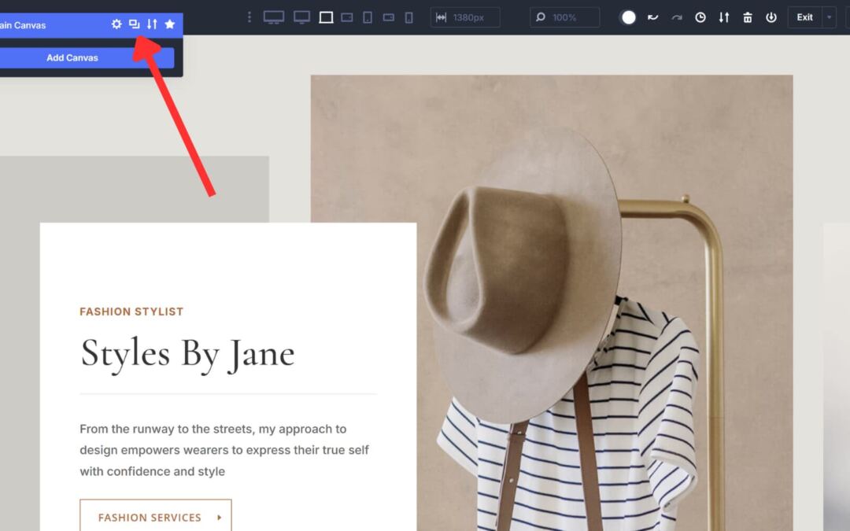Click the Fashion Services button
This screenshot has width=850, height=531.
coord(155,518)
